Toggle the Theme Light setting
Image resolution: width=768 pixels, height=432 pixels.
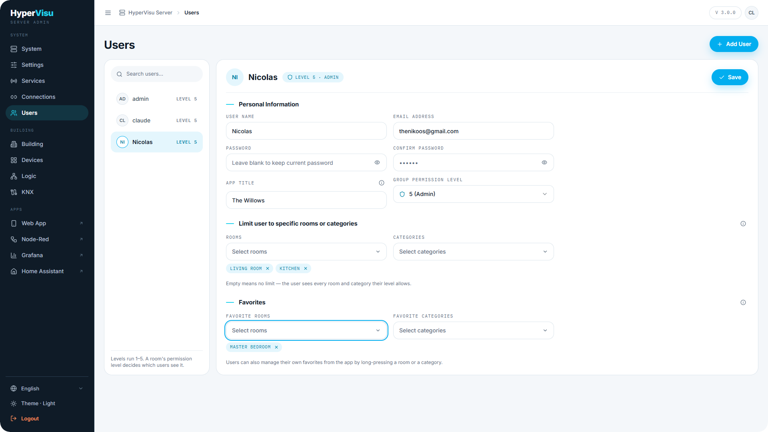coord(47,404)
